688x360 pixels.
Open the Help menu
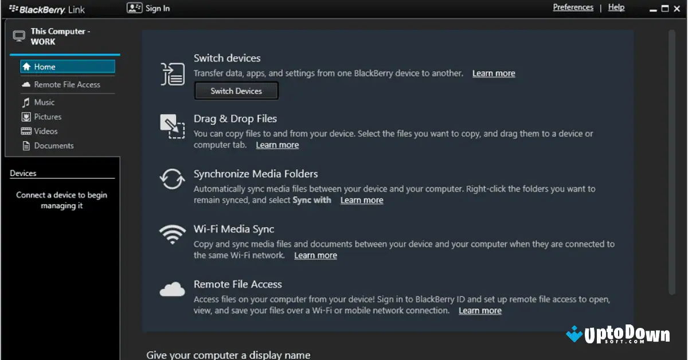616,7
